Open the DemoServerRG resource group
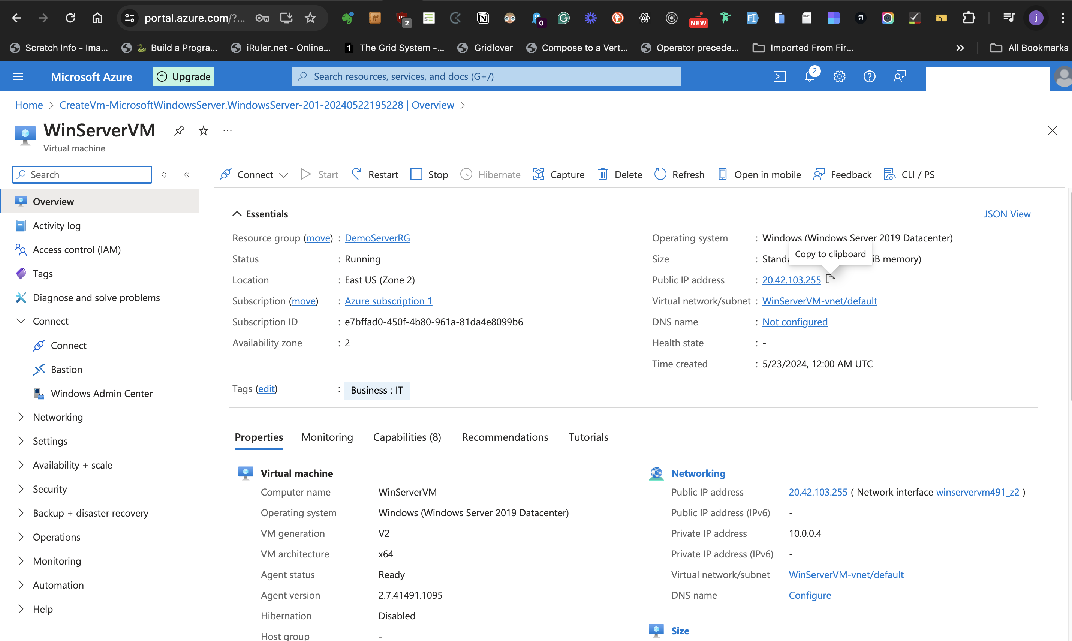This screenshot has width=1072, height=641. [x=377, y=238]
